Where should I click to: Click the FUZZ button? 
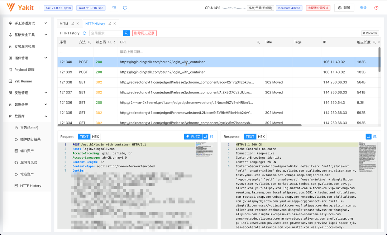193,136
